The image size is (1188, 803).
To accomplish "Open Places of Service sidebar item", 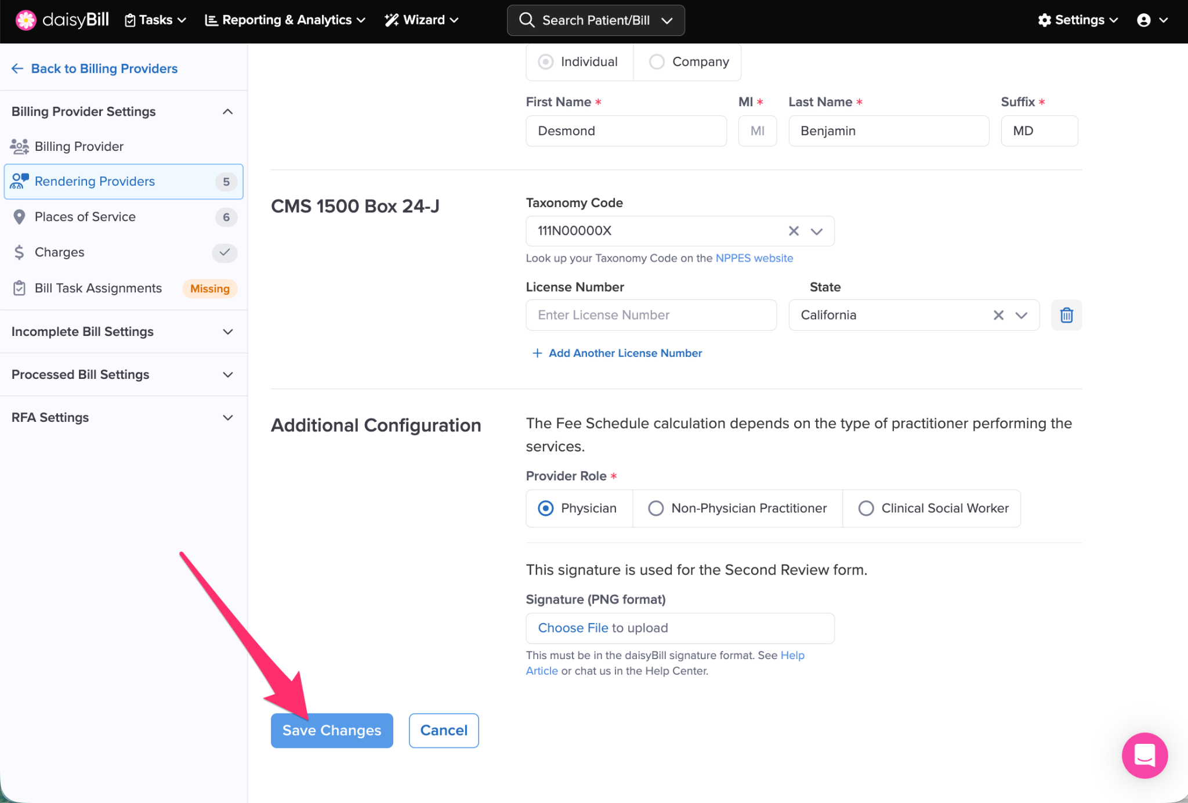I will coord(85,217).
